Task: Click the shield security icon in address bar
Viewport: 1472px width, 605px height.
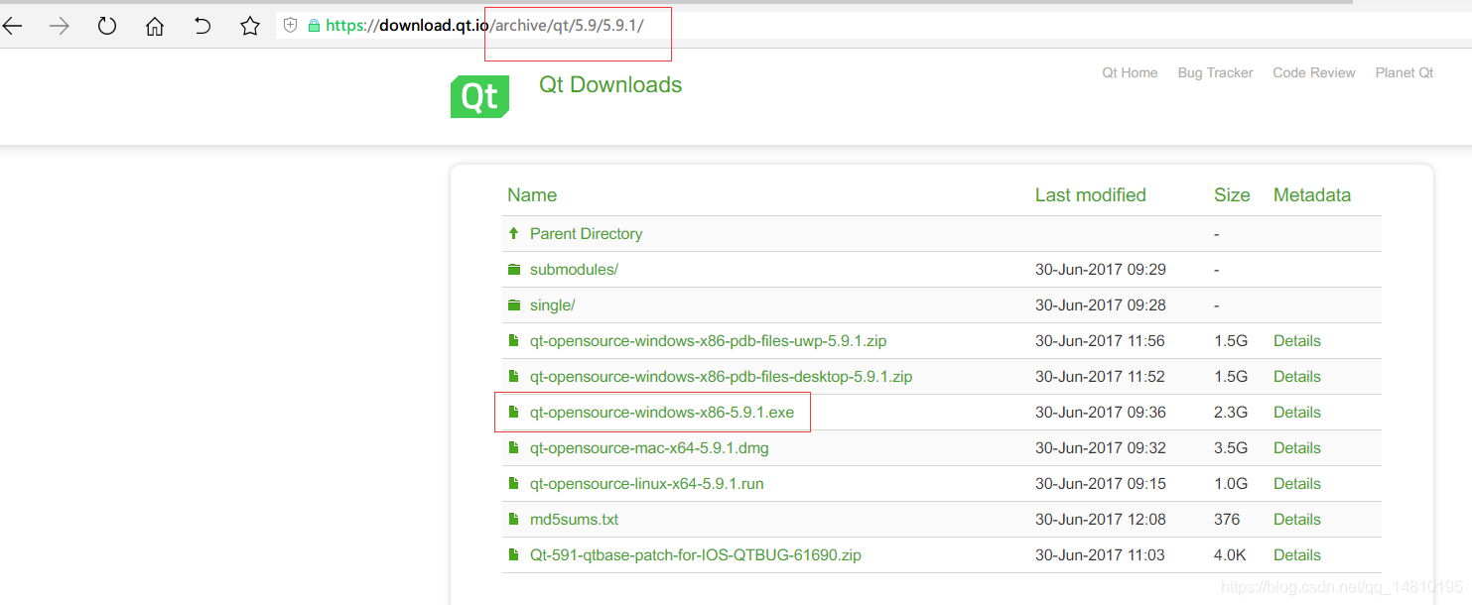Action: click(291, 26)
